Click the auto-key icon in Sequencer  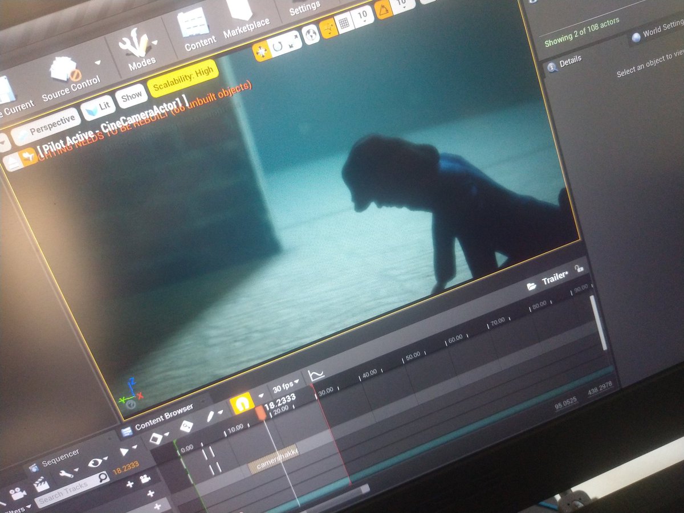(187, 426)
